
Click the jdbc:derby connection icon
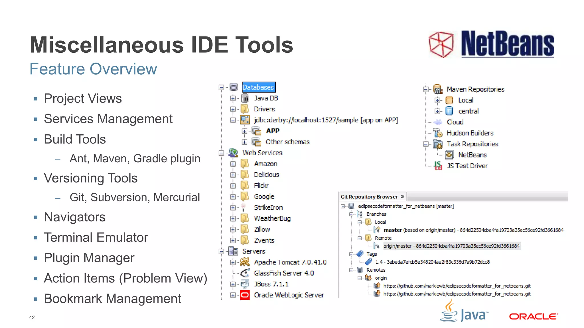click(245, 120)
